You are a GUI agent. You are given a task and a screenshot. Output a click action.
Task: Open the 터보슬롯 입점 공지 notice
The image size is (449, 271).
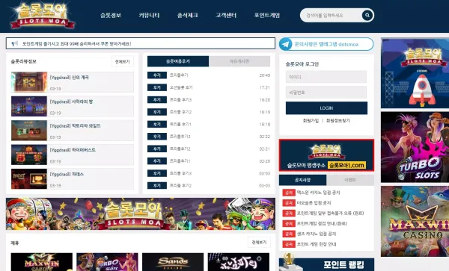(314, 203)
